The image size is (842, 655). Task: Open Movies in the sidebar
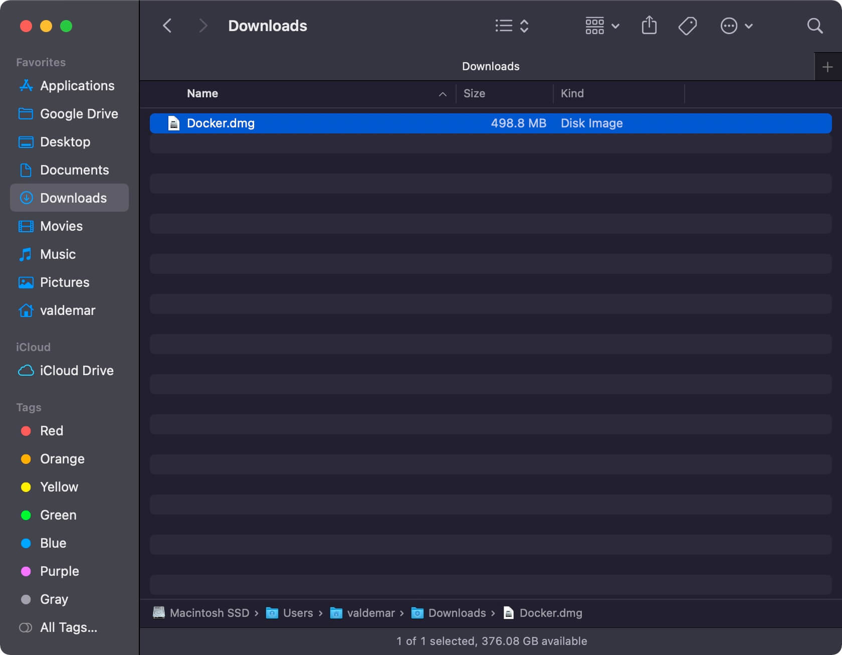coord(69,226)
